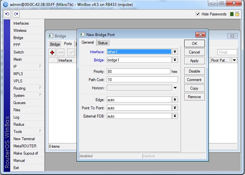
Task: Open VPLS from the sidebar menu
Action: 27,81
